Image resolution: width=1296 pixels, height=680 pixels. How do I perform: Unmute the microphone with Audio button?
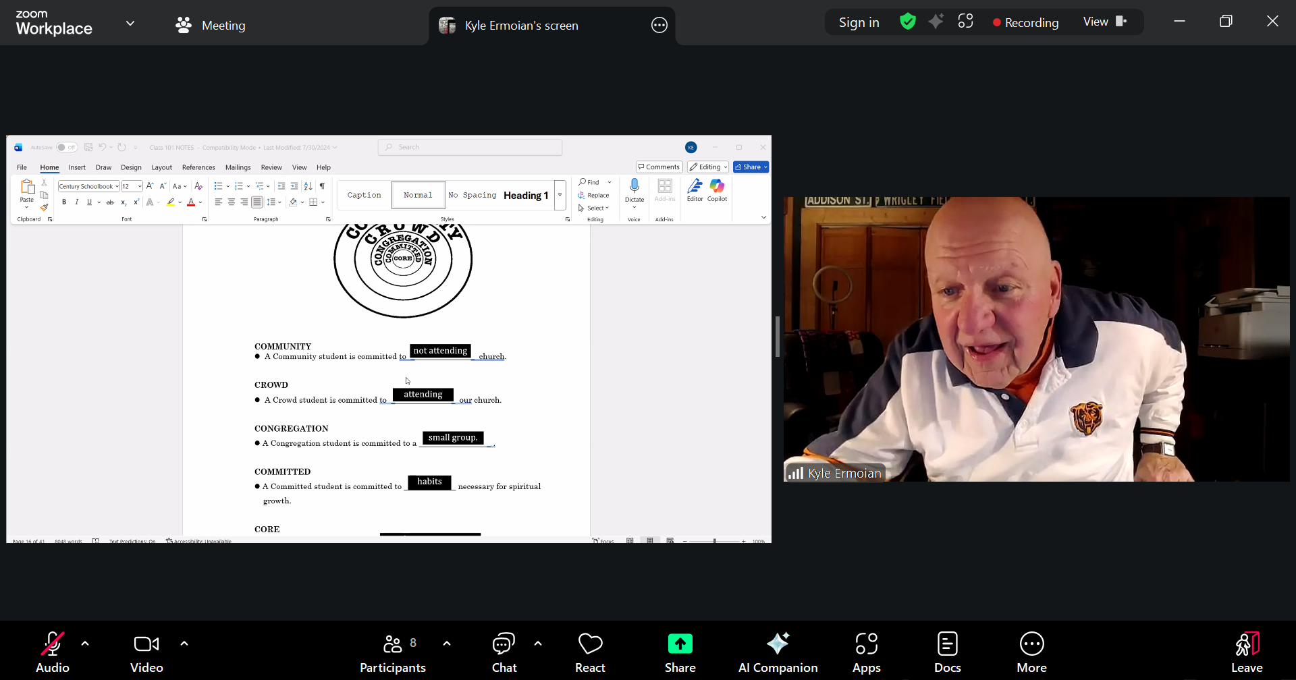pyautogui.click(x=53, y=652)
